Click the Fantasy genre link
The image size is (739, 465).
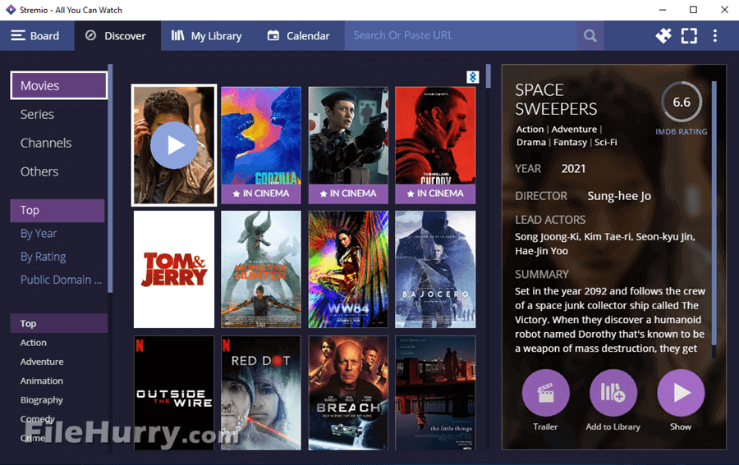click(570, 142)
